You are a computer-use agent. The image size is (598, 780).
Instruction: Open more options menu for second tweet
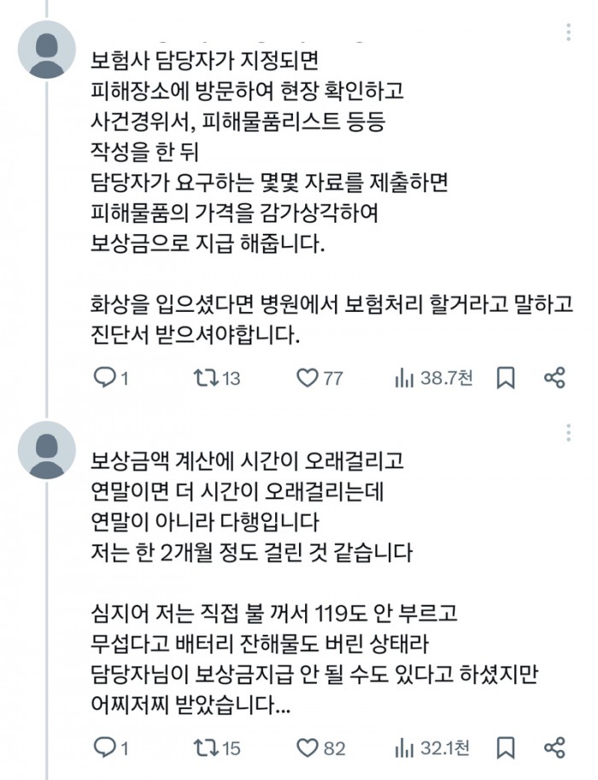[x=568, y=433]
